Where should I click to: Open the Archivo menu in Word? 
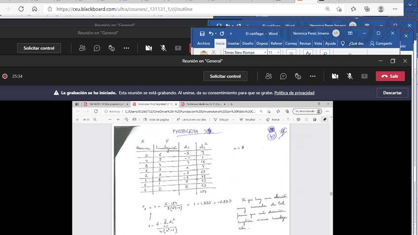pyautogui.click(x=204, y=43)
